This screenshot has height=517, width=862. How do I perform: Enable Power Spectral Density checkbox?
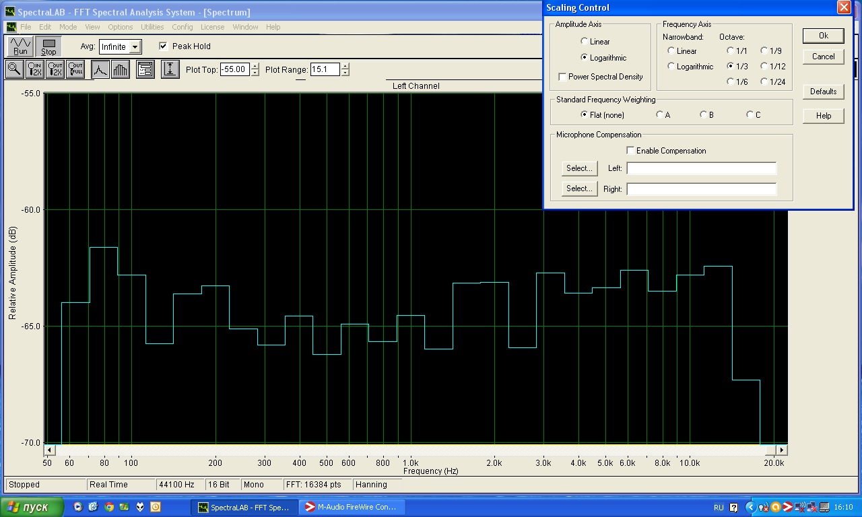click(x=562, y=77)
